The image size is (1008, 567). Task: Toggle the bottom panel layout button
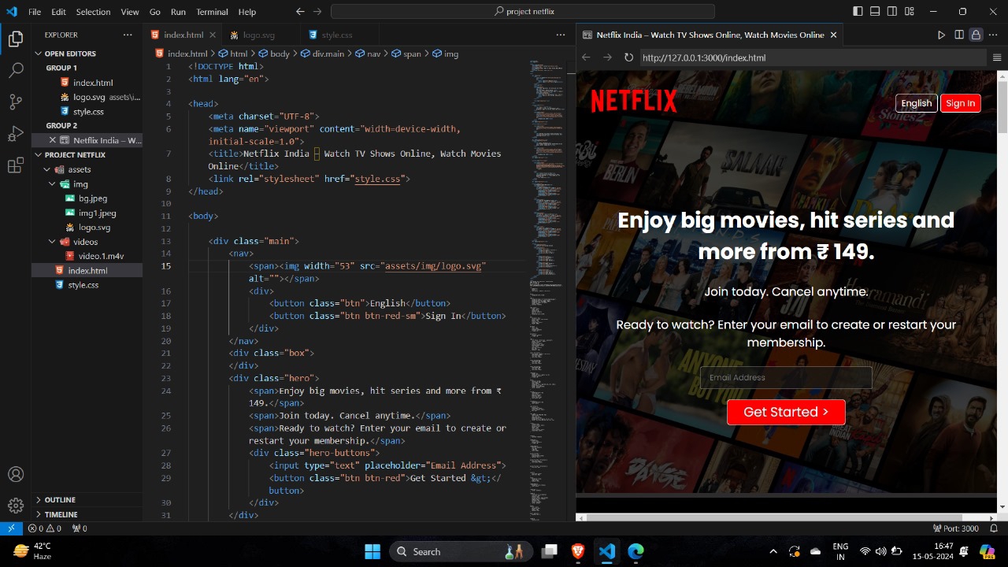(875, 12)
